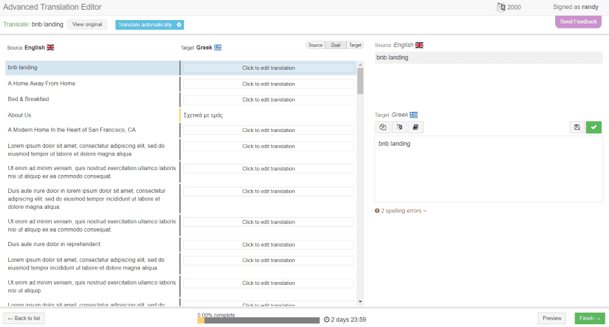Edit translation for 'Duis aute irure dolor in reprehenderit'
609x327 pixels.
(269, 245)
